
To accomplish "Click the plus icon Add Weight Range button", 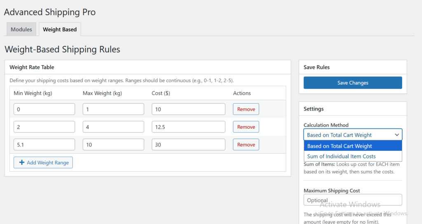I will (43, 163).
